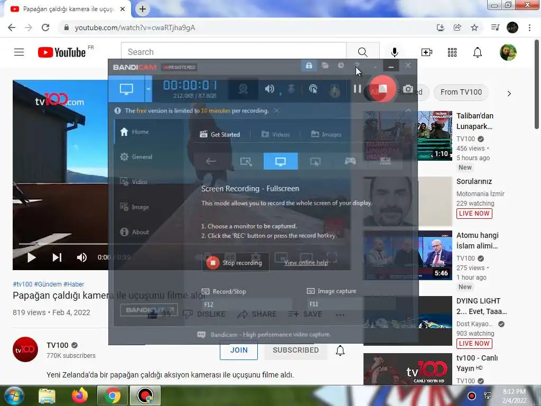Click the Record/Stop hotkey field F12
The width and height of the screenshot is (541, 406).
coord(247,304)
